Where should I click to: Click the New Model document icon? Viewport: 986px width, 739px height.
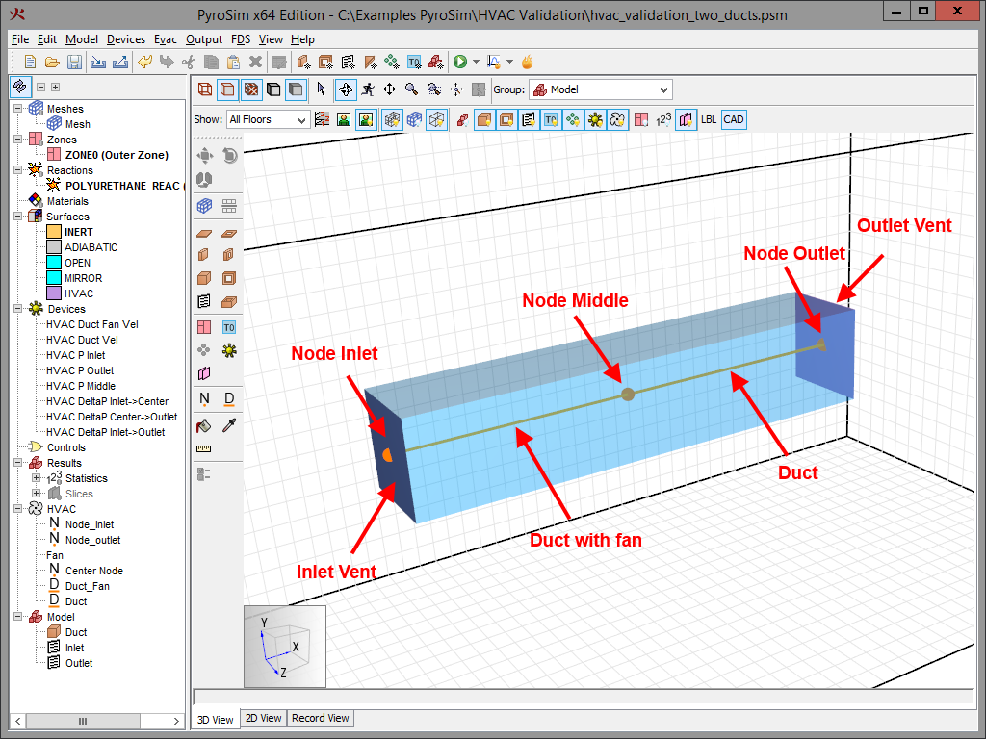(30, 62)
